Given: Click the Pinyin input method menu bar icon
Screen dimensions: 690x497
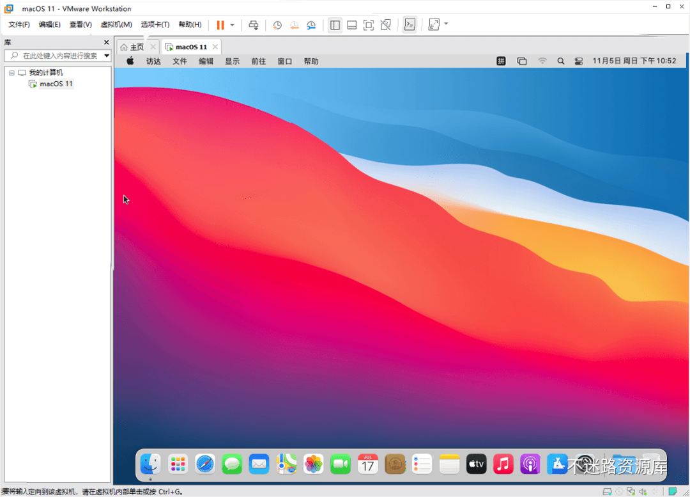Looking at the screenshot, I should tap(501, 61).
